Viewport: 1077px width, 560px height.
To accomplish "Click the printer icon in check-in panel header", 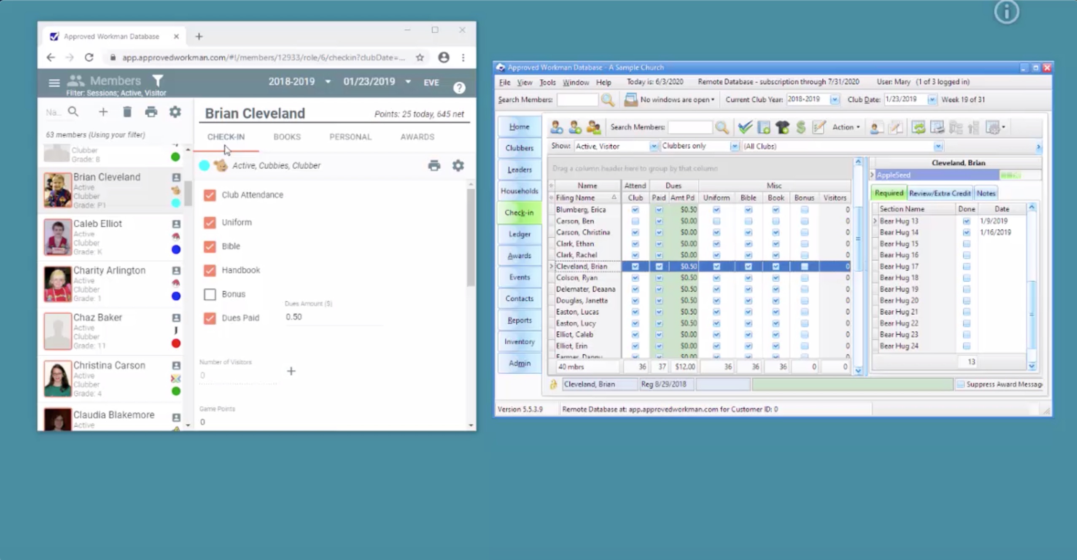I will pyautogui.click(x=434, y=165).
